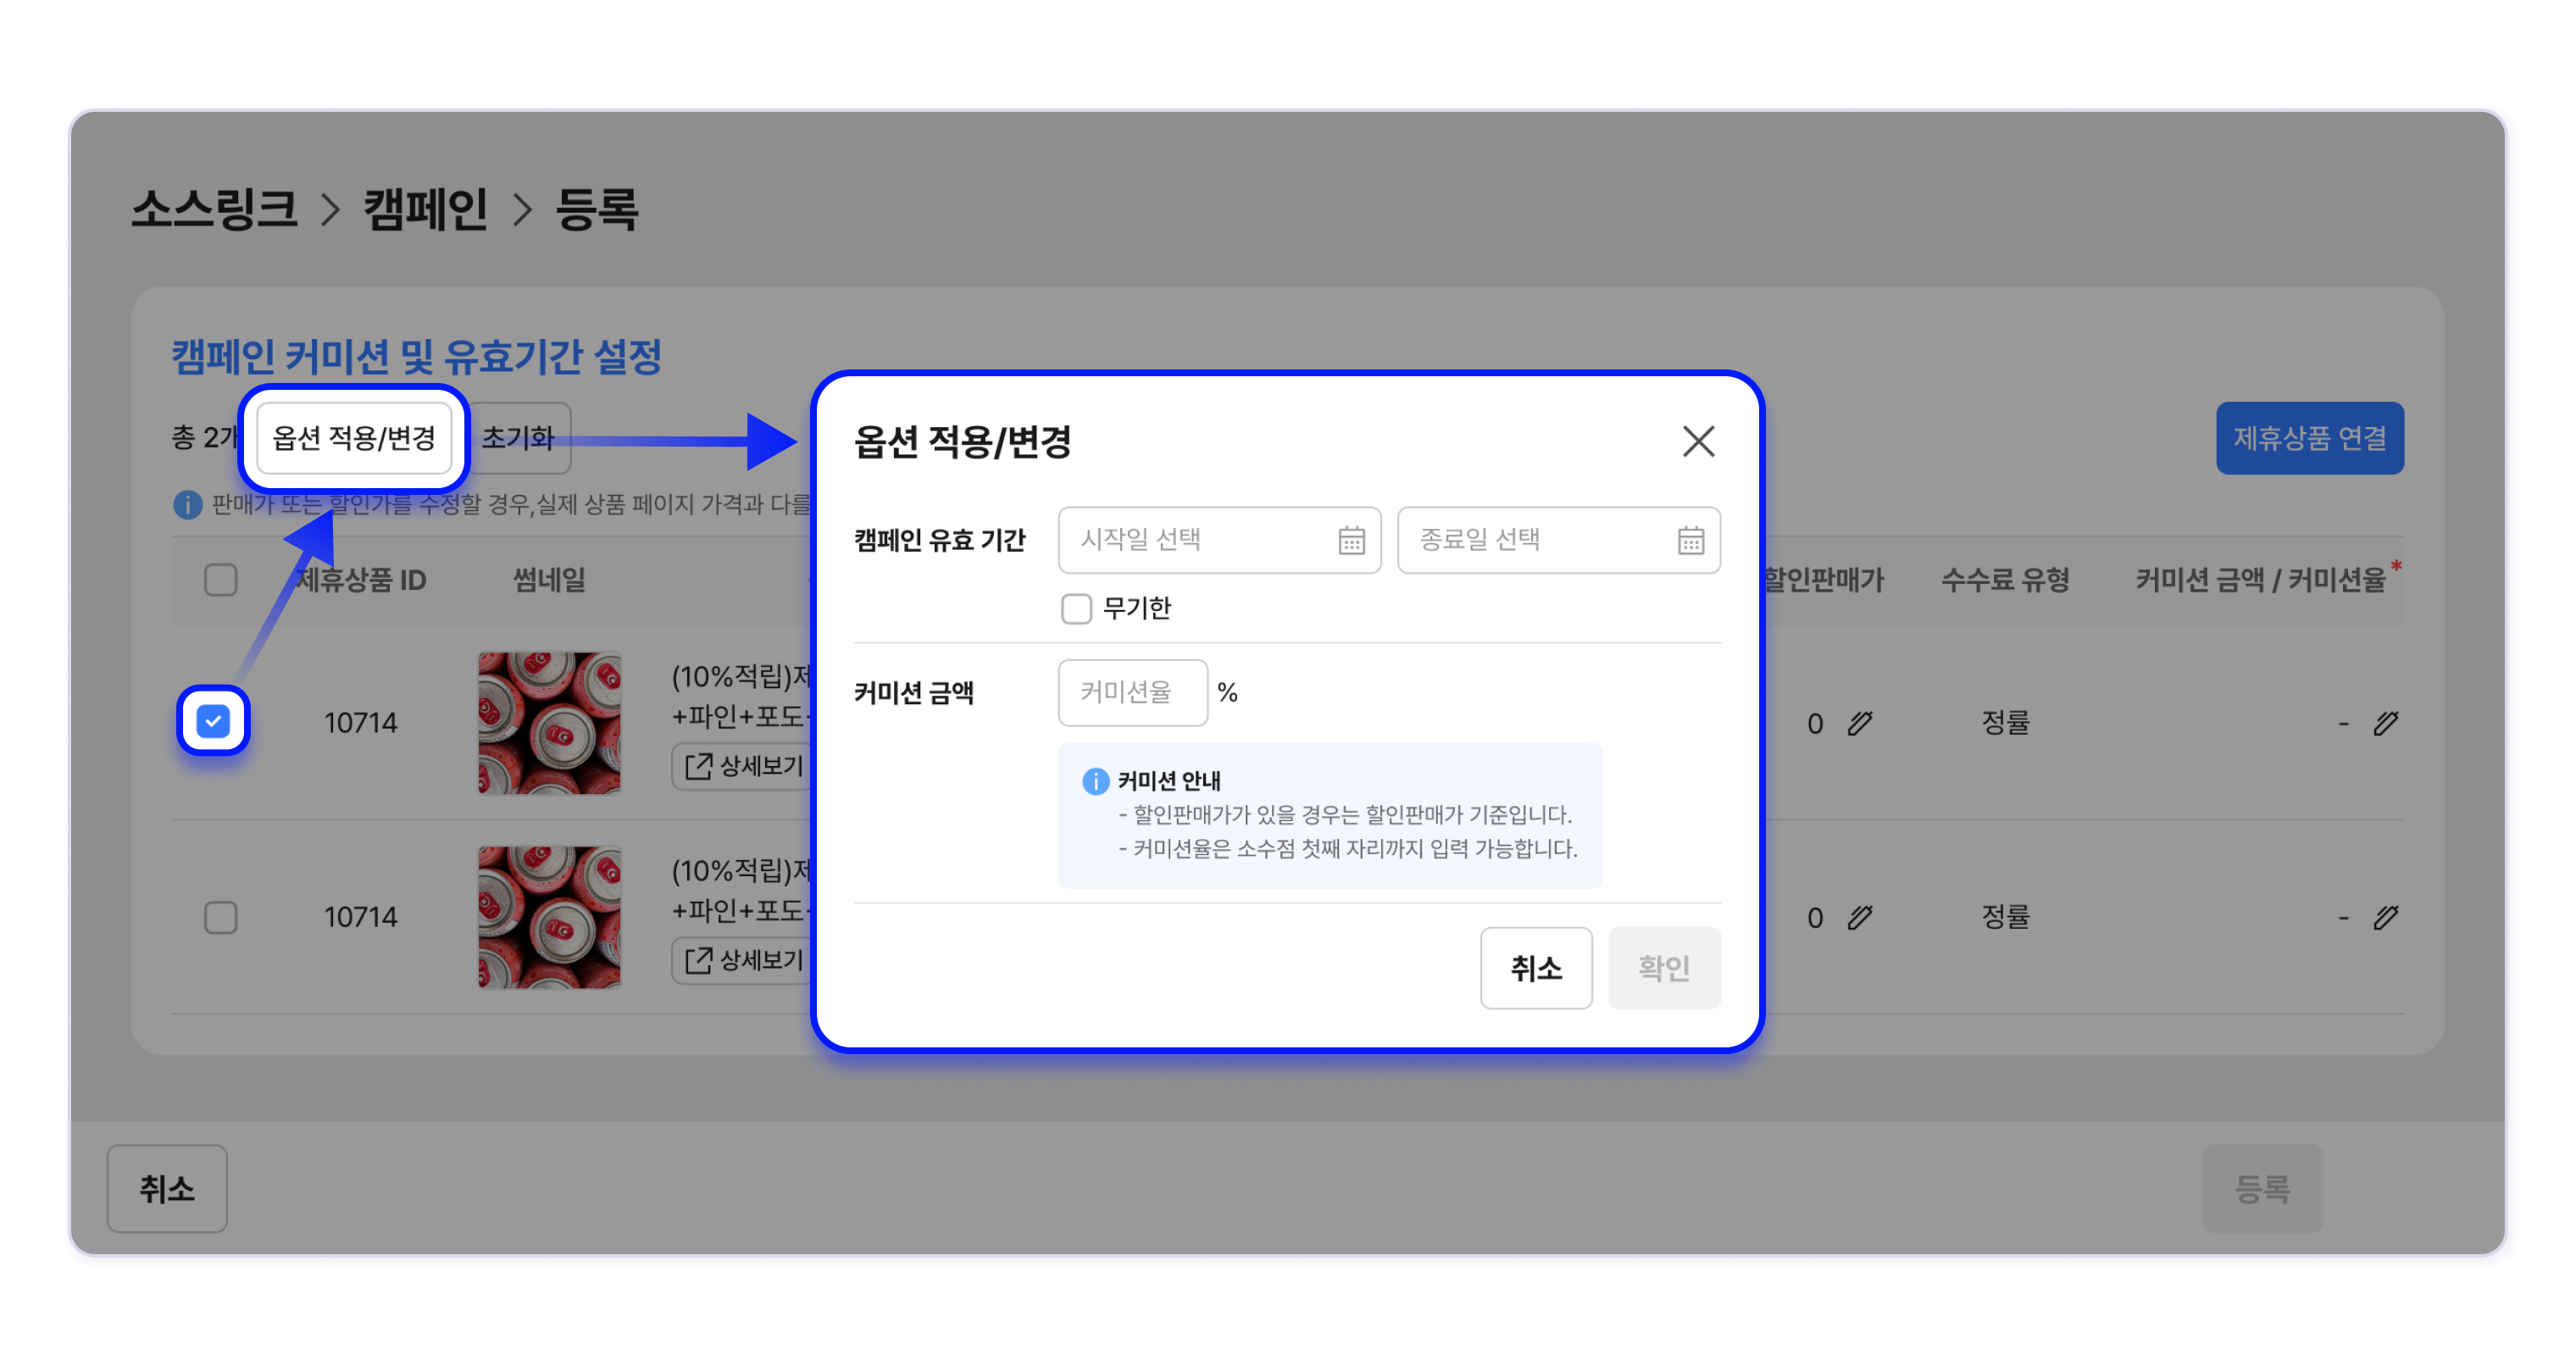Click calendar icon in end date field
The image size is (2576, 1366).
point(1690,541)
